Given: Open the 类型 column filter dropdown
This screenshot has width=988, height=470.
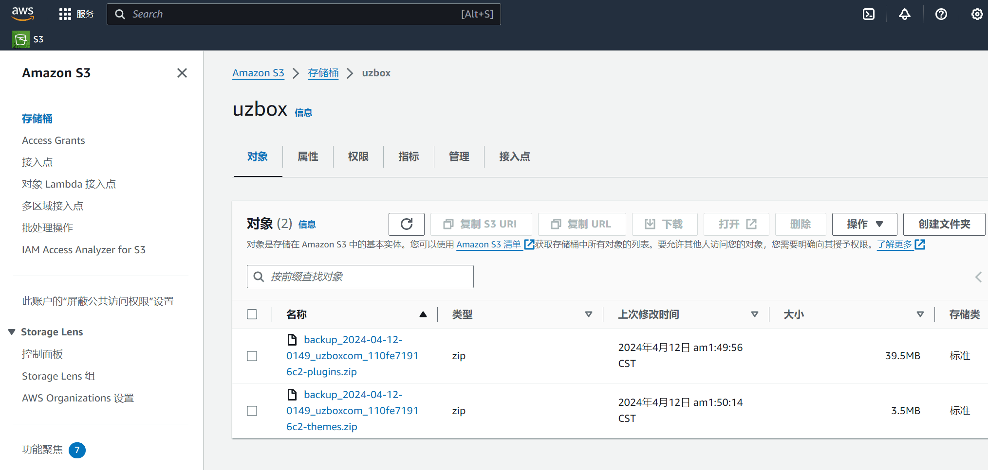Looking at the screenshot, I should coord(589,314).
